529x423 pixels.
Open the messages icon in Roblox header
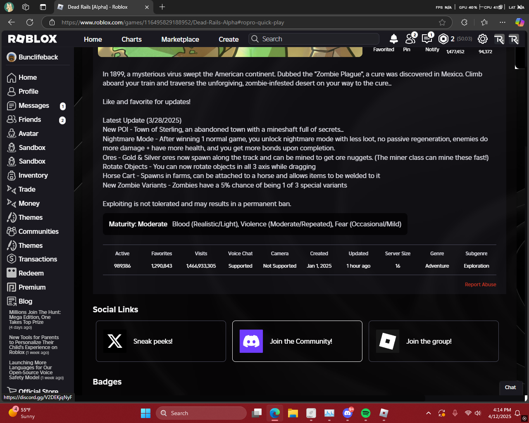pos(427,39)
